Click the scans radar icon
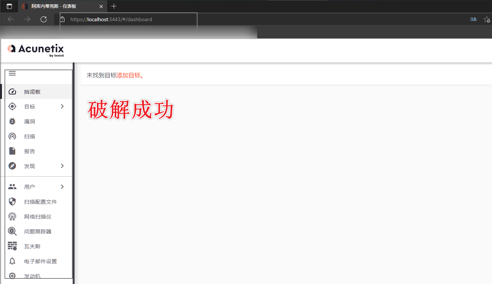 click(12, 136)
